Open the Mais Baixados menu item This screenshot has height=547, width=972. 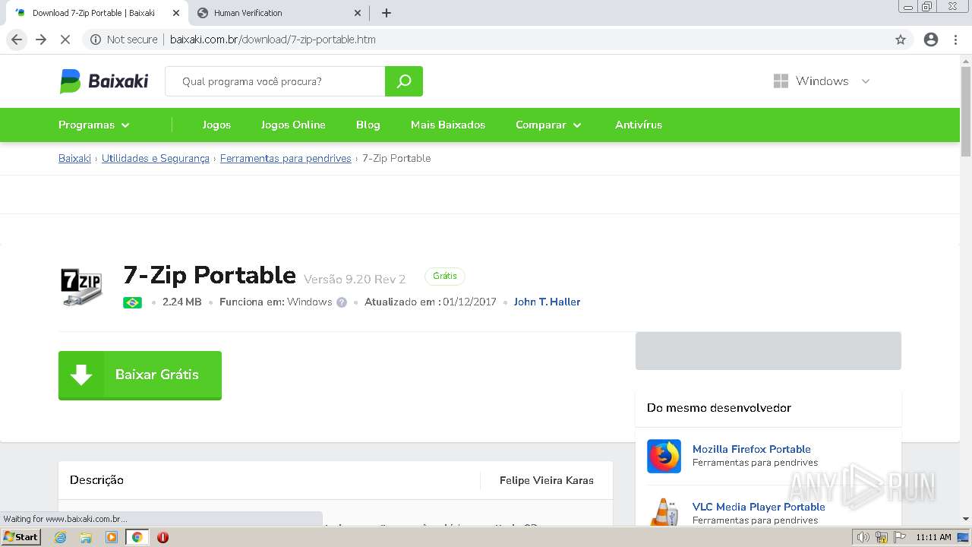tap(448, 125)
